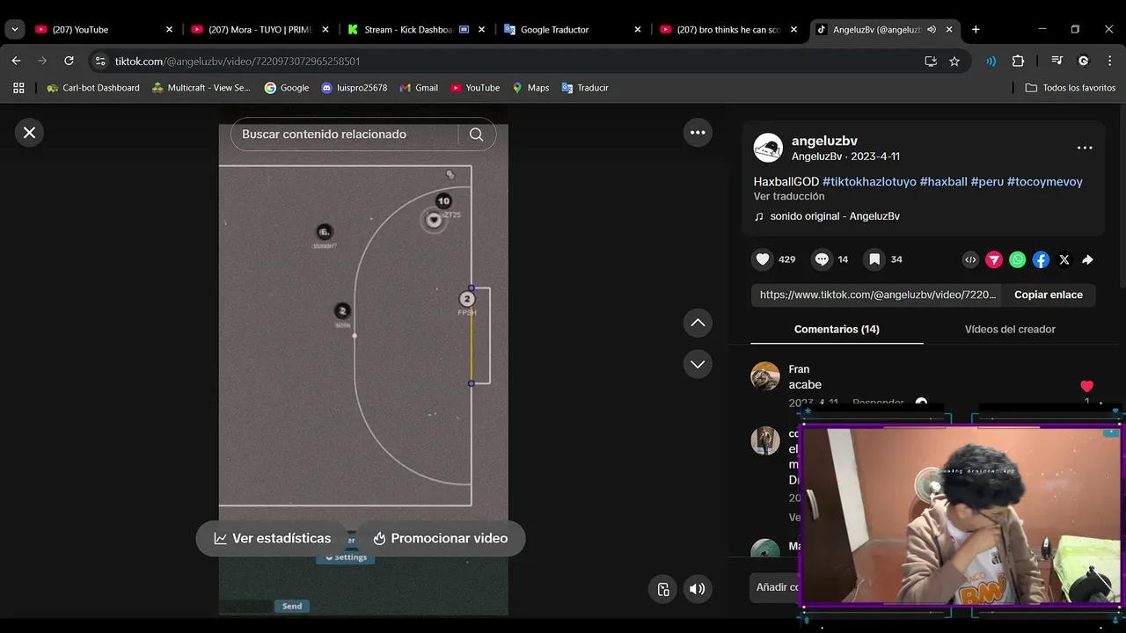Open browser extensions puzzle icon
Image resolution: width=1126 pixels, height=633 pixels.
[1018, 62]
